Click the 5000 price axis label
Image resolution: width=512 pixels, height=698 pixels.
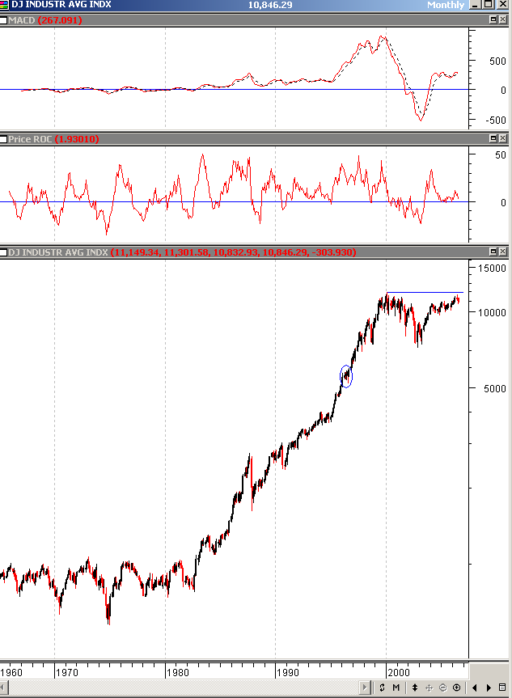(495, 388)
